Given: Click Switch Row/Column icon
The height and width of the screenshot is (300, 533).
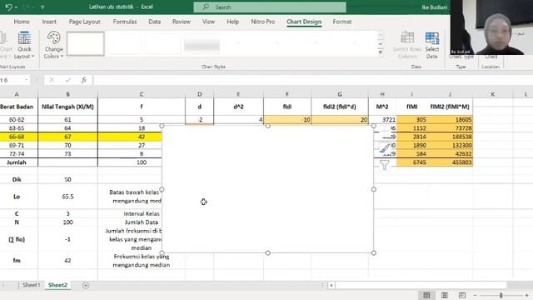Looking at the screenshot, I should tap(407, 45).
